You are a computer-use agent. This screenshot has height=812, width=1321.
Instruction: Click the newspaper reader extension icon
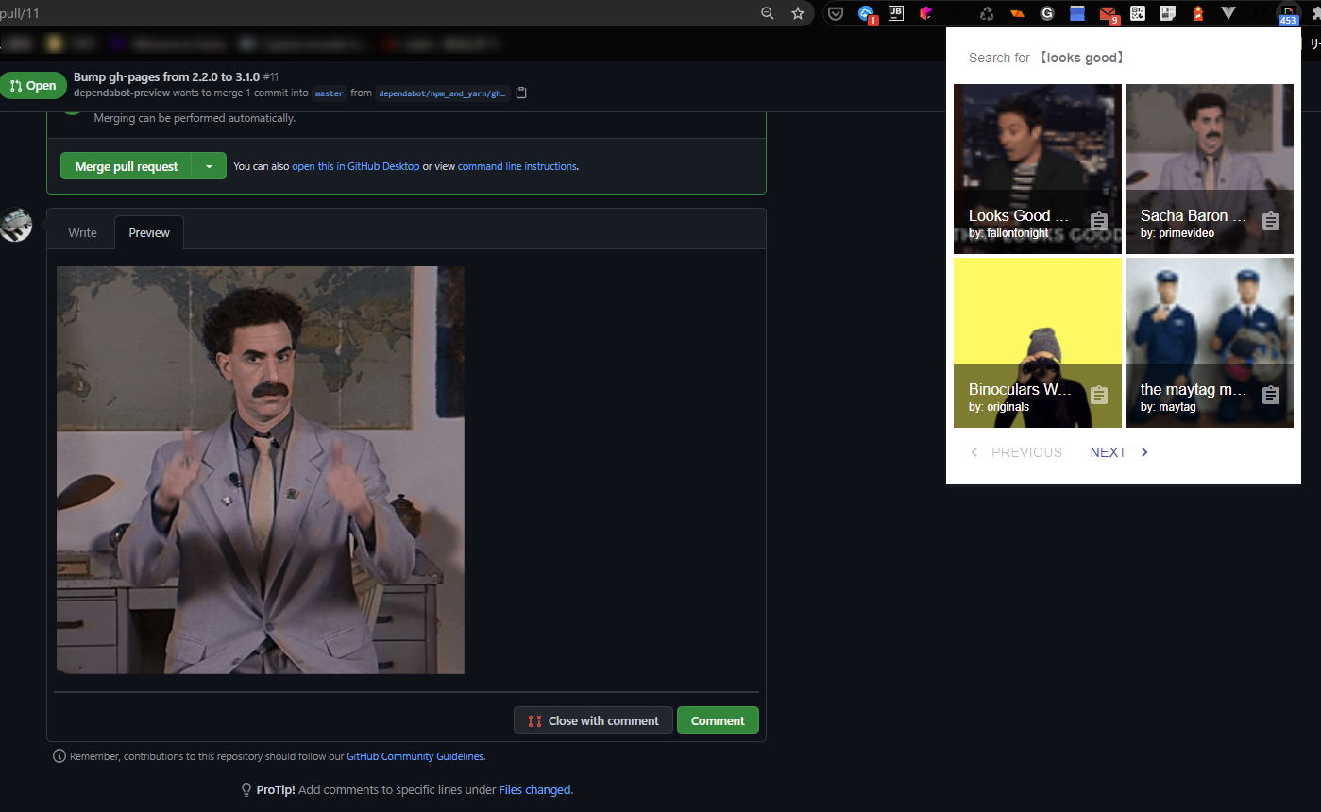click(1168, 13)
